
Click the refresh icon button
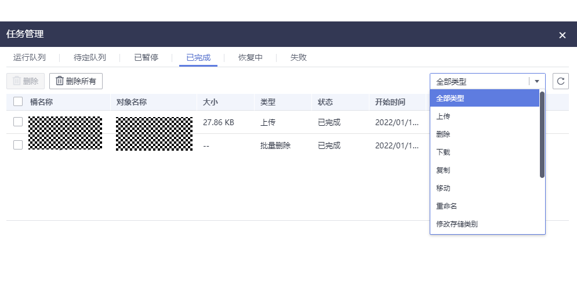(x=560, y=82)
